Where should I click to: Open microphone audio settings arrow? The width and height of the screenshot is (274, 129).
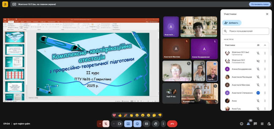100,124
